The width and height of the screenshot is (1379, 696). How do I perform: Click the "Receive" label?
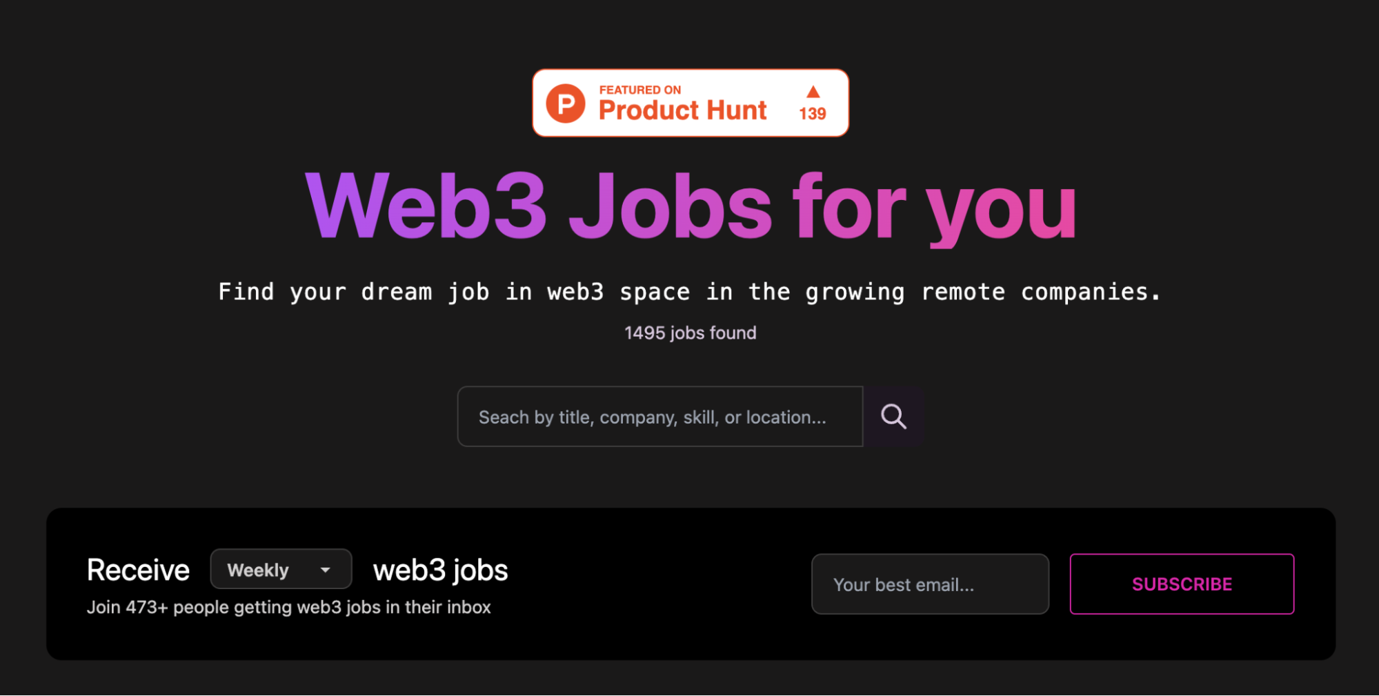(138, 570)
